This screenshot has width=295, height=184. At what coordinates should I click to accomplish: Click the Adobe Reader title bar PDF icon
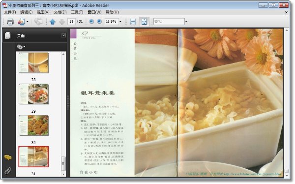[5, 5]
